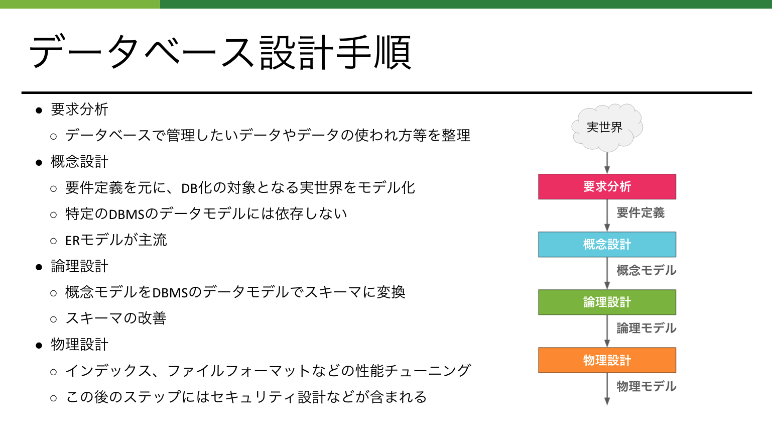This screenshot has width=772, height=433.
Task: Click the arrow below the 物理設計 box
Action: [607, 389]
